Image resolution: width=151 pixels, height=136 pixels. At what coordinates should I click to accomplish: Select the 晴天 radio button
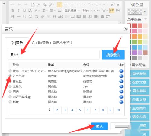click(10, 92)
